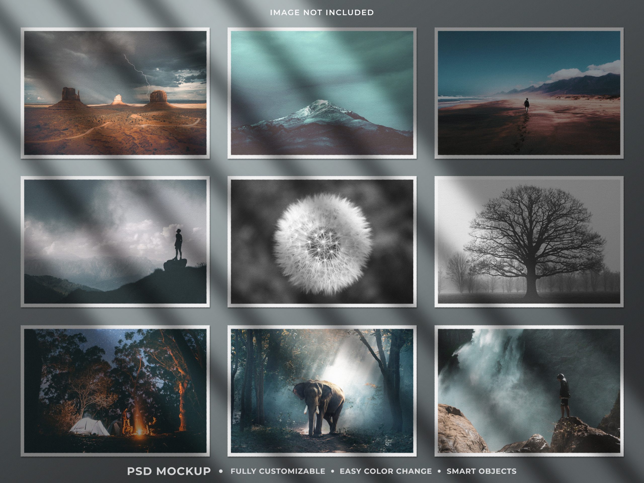Viewport: 644px width, 483px height.
Task: Click the IMAGE NOT INCLUDED heading
Action: [x=322, y=13]
